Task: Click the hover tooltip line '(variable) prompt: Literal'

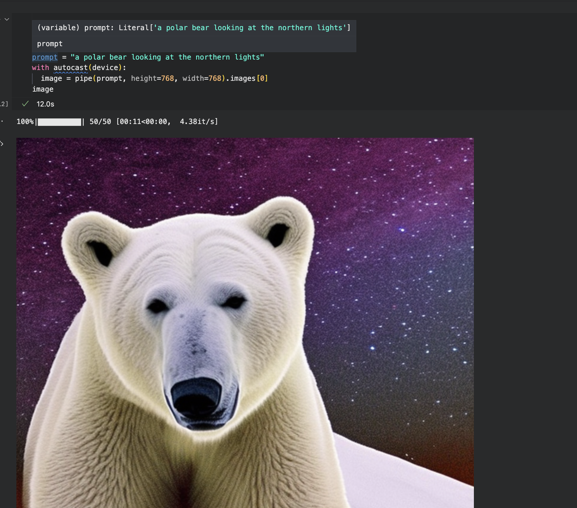Action: click(194, 28)
